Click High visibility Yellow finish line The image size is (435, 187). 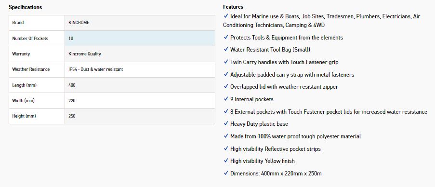[263, 161]
